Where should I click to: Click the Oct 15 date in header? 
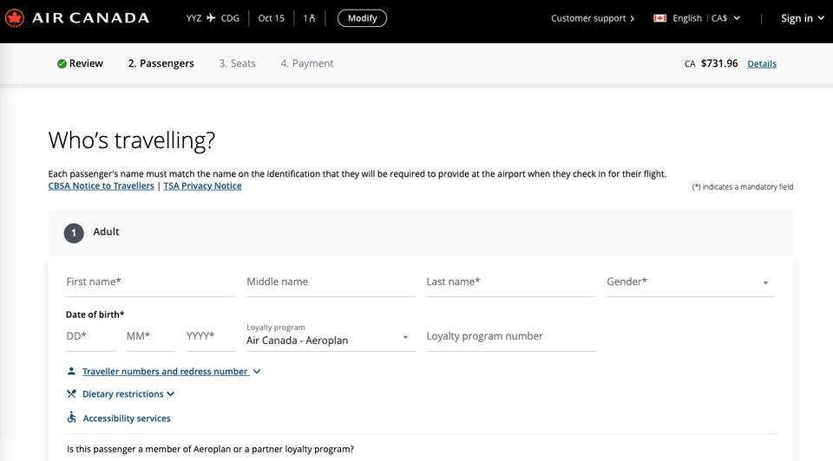coord(271,18)
